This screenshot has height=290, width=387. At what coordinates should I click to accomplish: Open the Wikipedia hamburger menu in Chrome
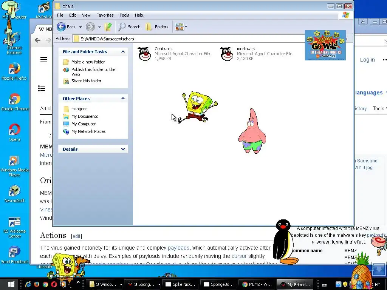(x=44, y=60)
